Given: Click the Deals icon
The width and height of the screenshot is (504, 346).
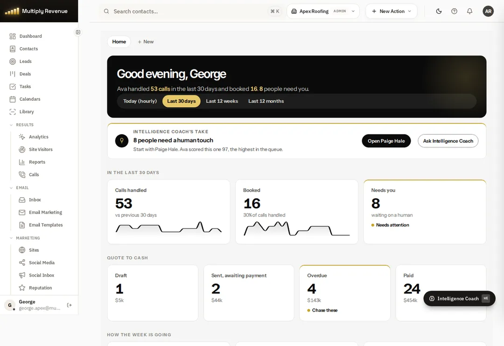Looking at the screenshot, I should tap(13, 74).
